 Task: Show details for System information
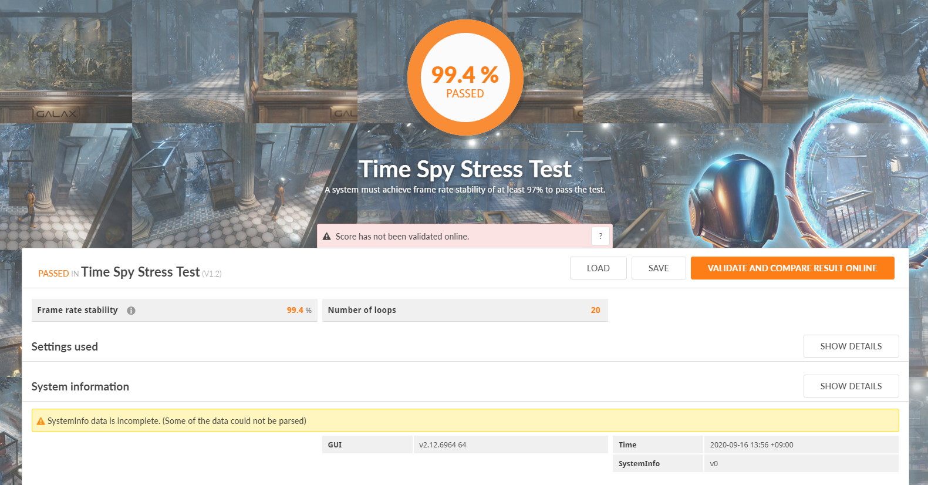point(851,386)
